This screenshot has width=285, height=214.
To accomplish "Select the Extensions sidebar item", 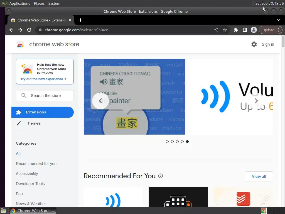I will click(x=43, y=112).
